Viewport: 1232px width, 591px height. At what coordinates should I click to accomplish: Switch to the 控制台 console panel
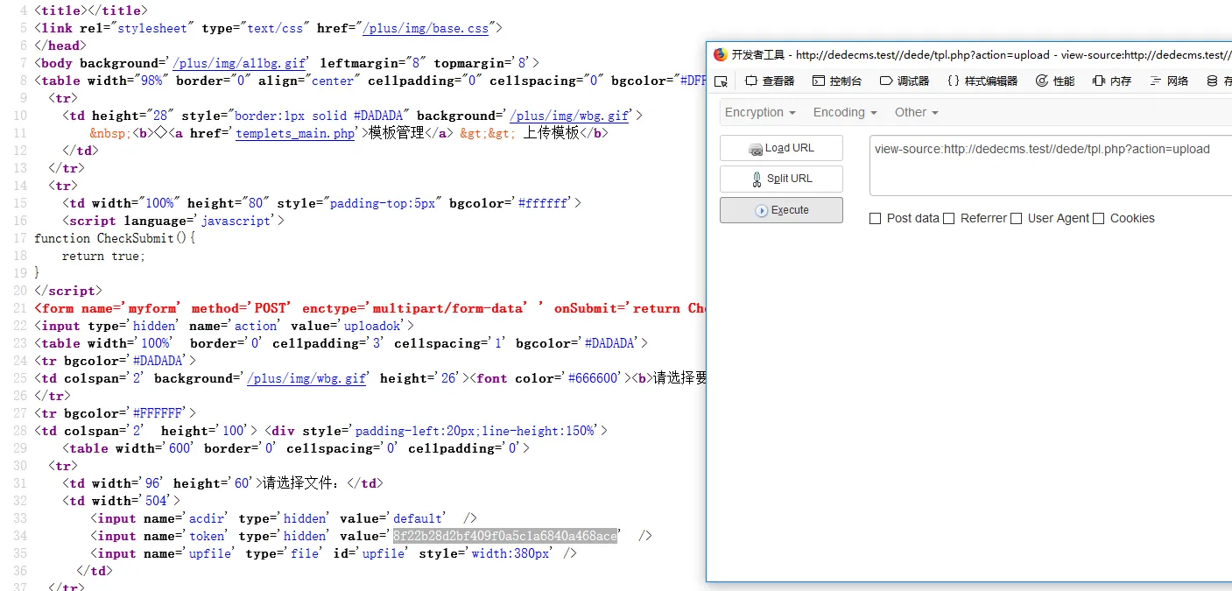pos(837,81)
